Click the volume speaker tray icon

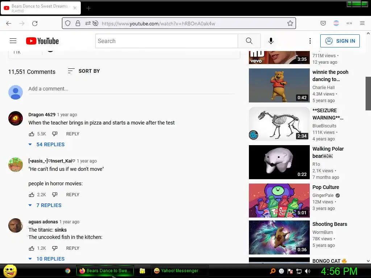coord(308,271)
